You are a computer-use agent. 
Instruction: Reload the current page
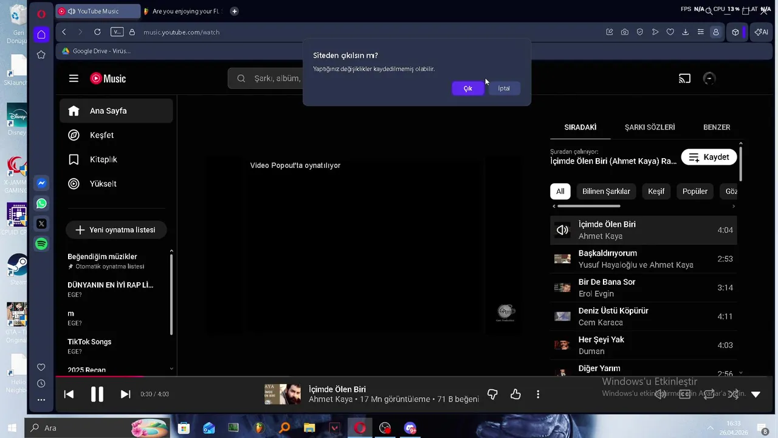97,32
